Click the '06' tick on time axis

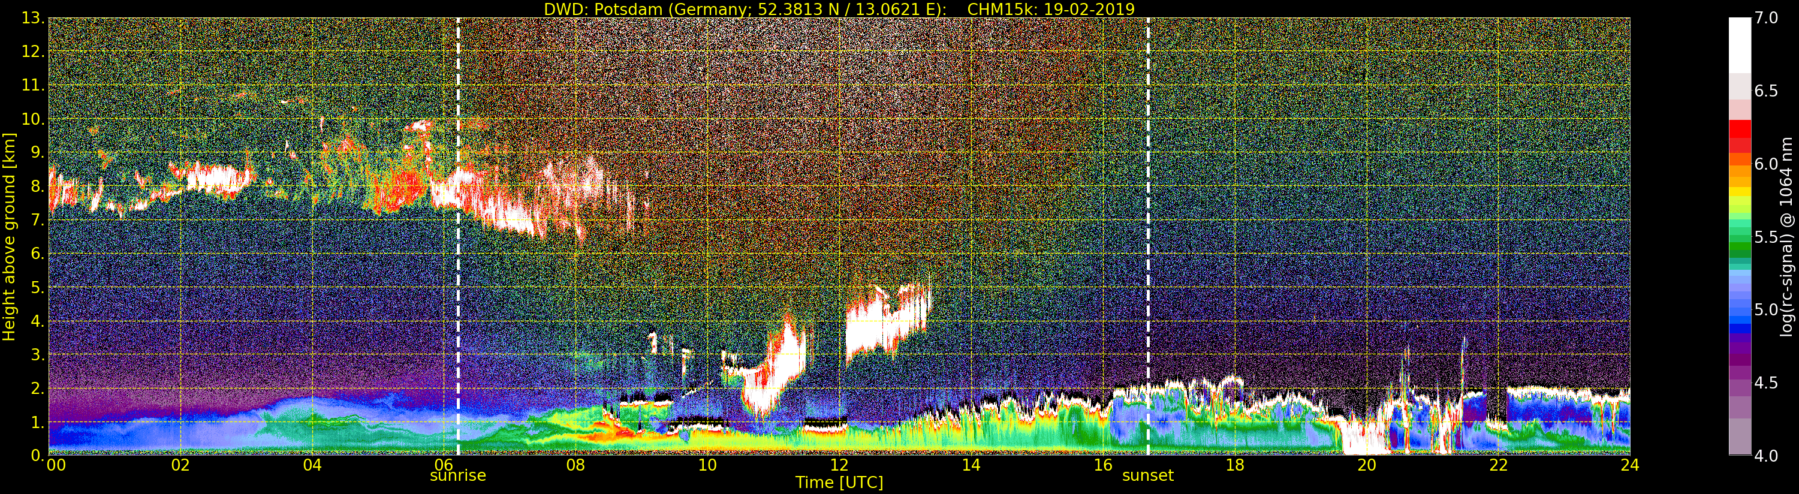tap(444, 465)
